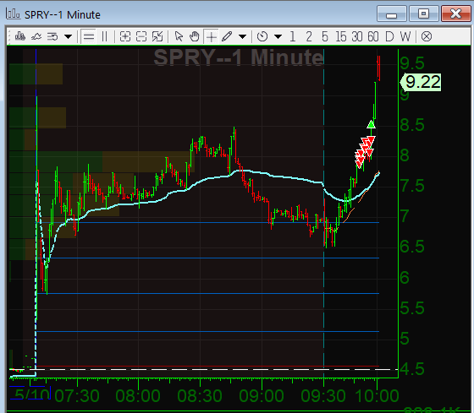Minimize the SPRY chart window
This screenshot has width=474, height=413.
[391, 14]
